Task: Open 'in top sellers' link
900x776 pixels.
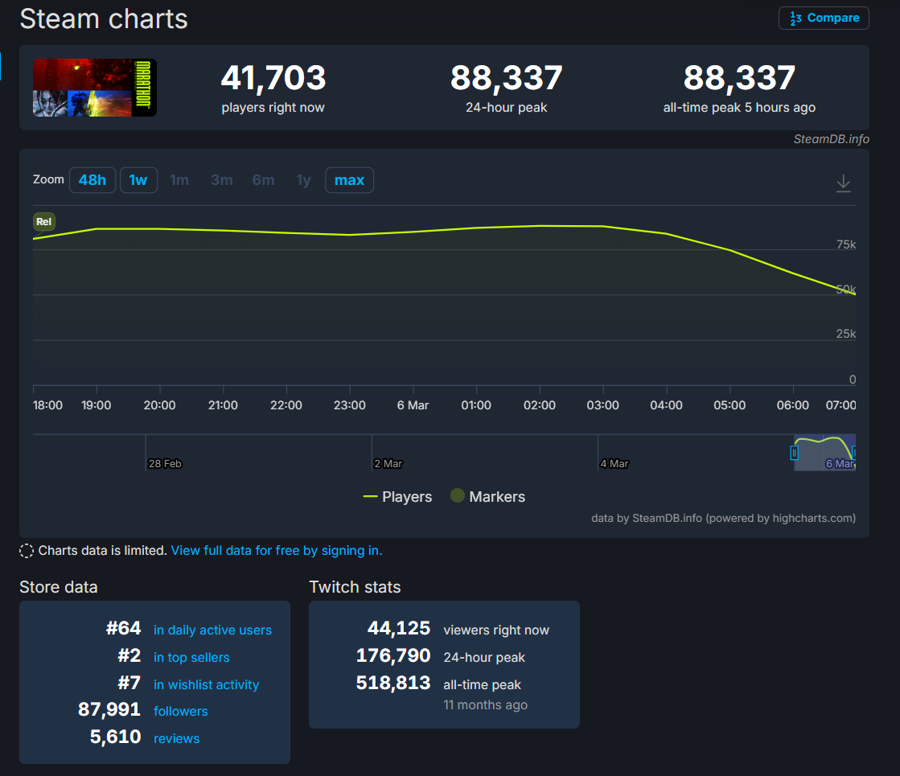Action: coord(191,657)
